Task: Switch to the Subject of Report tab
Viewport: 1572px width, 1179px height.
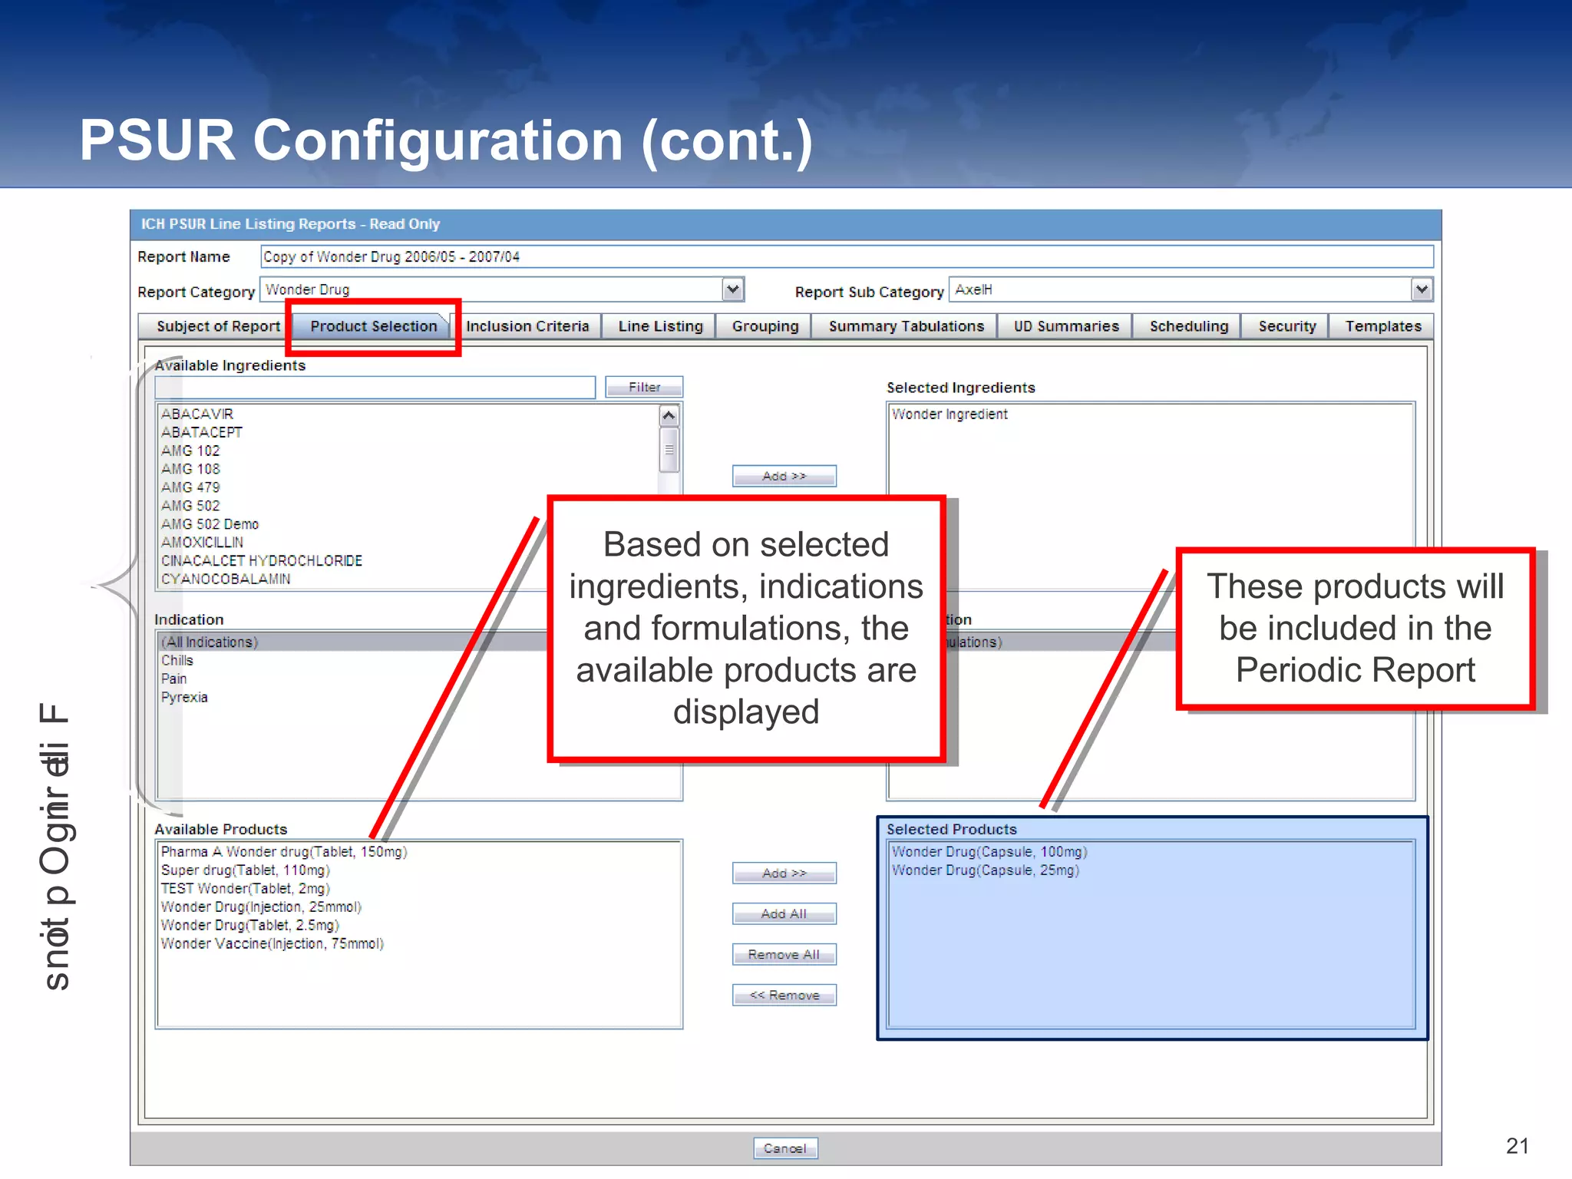Action: [218, 326]
